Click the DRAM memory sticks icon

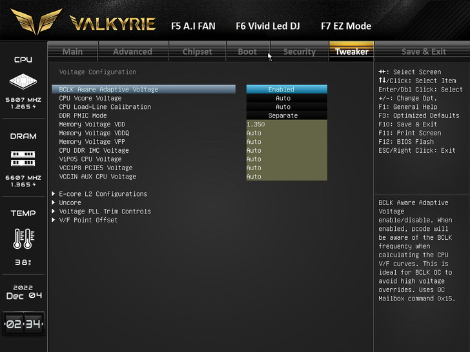(x=23, y=159)
